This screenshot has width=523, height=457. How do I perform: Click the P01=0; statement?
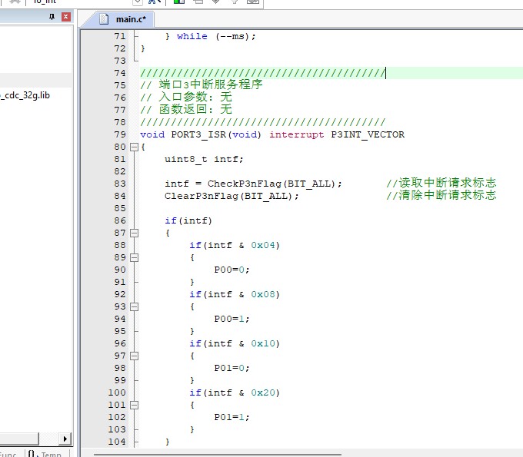pyautogui.click(x=232, y=368)
